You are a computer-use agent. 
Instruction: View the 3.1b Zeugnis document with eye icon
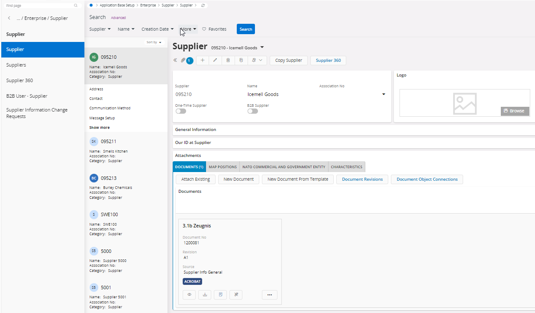tap(189, 295)
